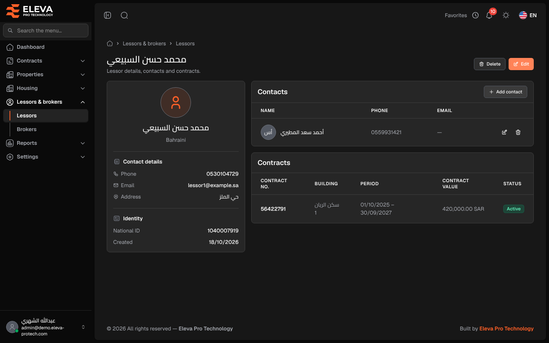Click the National ID value 1040007919

tap(223, 231)
